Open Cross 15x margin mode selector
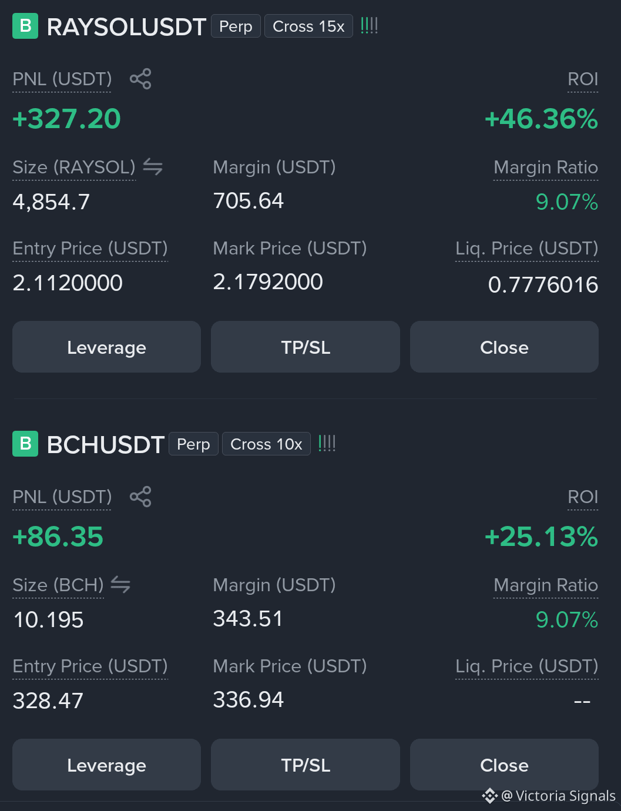Image resolution: width=621 pixels, height=811 pixels. (x=308, y=26)
